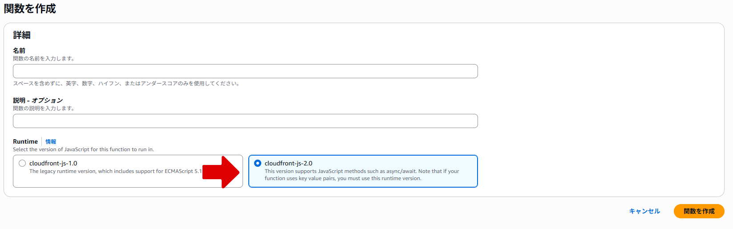733x229 pixels.
Task: Click the naming rules hint below name field
Action: pyautogui.click(x=126, y=84)
